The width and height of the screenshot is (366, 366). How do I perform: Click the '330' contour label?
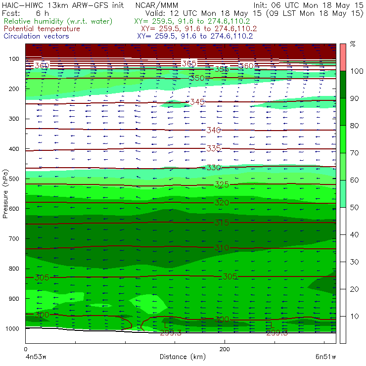coord(214,167)
